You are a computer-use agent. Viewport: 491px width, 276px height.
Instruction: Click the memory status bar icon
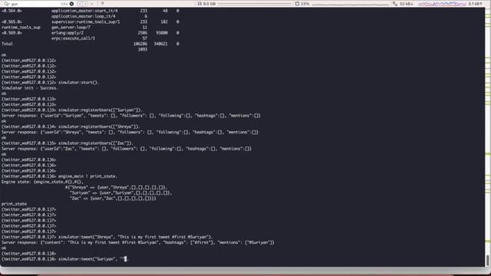click(x=199, y=4)
